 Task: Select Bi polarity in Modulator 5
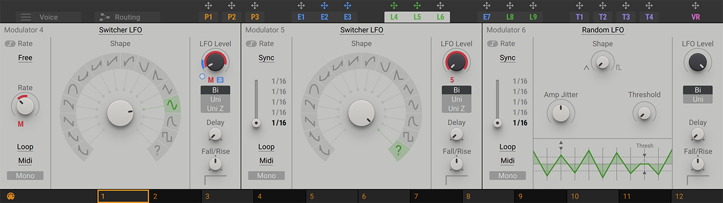[x=456, y=90]
